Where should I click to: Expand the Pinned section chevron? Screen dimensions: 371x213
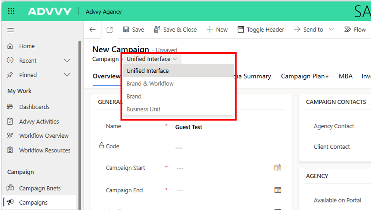tap(67, 75)
